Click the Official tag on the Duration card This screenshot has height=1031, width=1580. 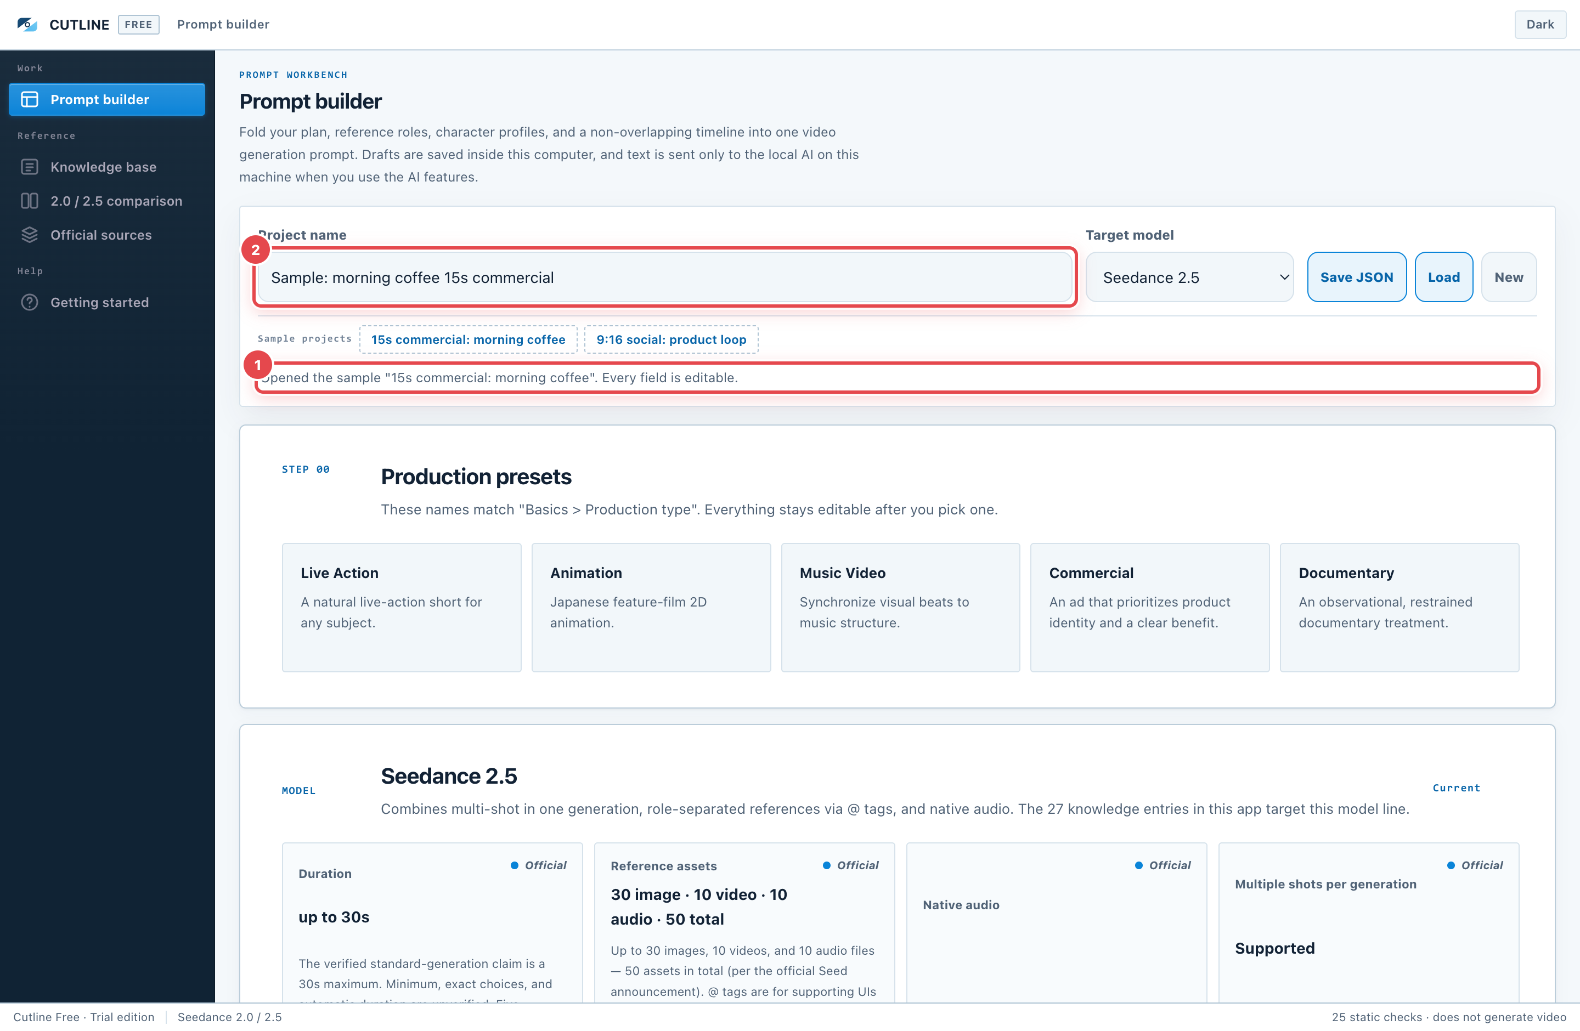(x=538, y=865)
